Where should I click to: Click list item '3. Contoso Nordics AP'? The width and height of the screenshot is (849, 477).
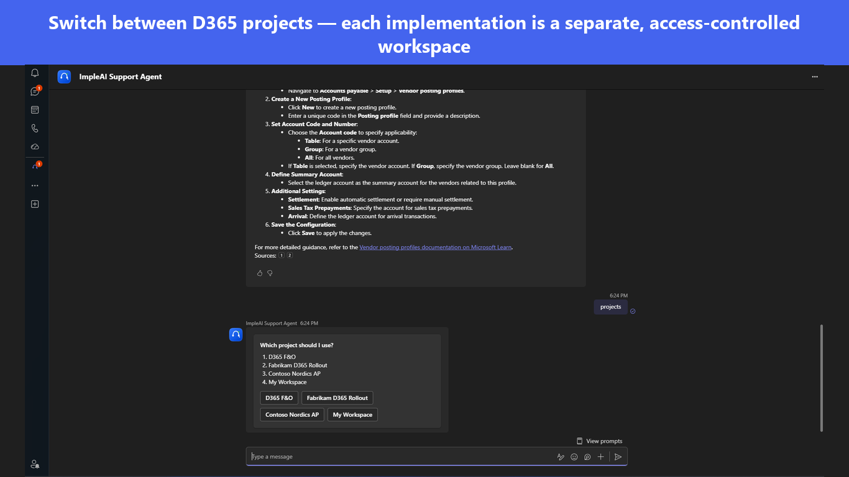pyautogui.click(x=291, y=374)
